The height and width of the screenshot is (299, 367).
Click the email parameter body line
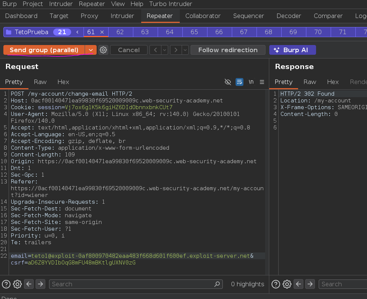click(132, 256)
